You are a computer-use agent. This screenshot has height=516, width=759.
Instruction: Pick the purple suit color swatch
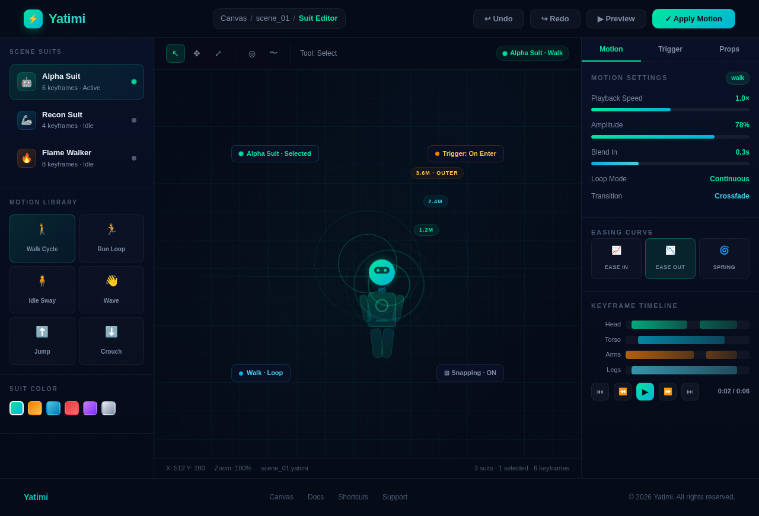point(90,408)
